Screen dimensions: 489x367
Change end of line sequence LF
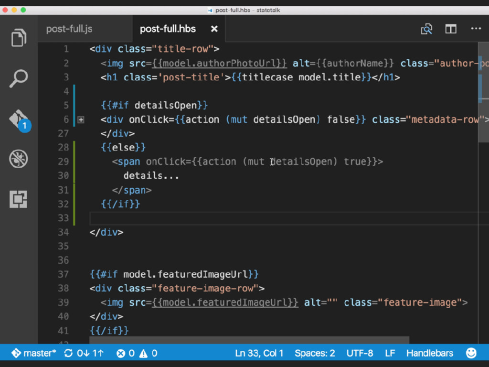[x=390, y=353]
